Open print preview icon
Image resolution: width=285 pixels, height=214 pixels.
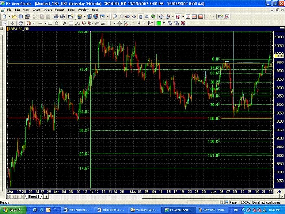coord(62,16)
